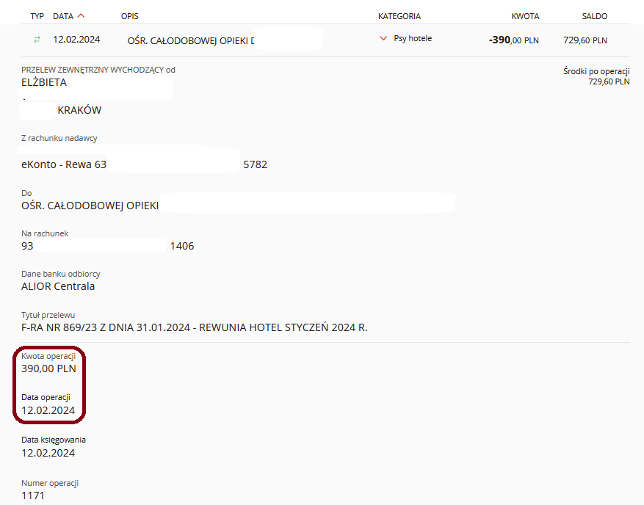
Task: Click the sender name 'ELŻBIETA'
Action: pyautogui.click(x=44, y=82)
